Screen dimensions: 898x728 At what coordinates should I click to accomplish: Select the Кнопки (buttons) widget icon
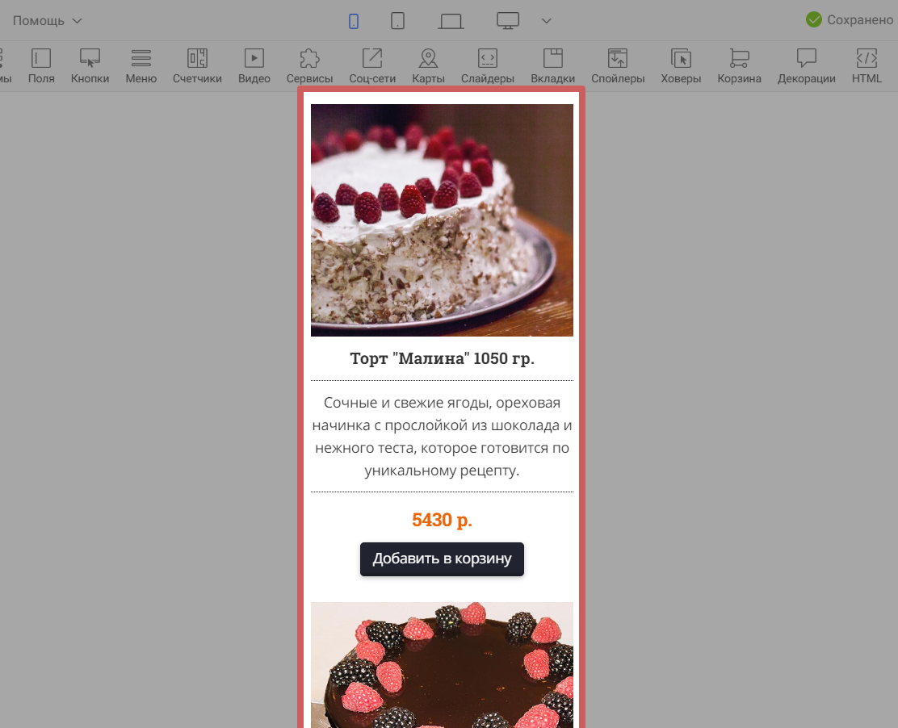coord(90,59)
